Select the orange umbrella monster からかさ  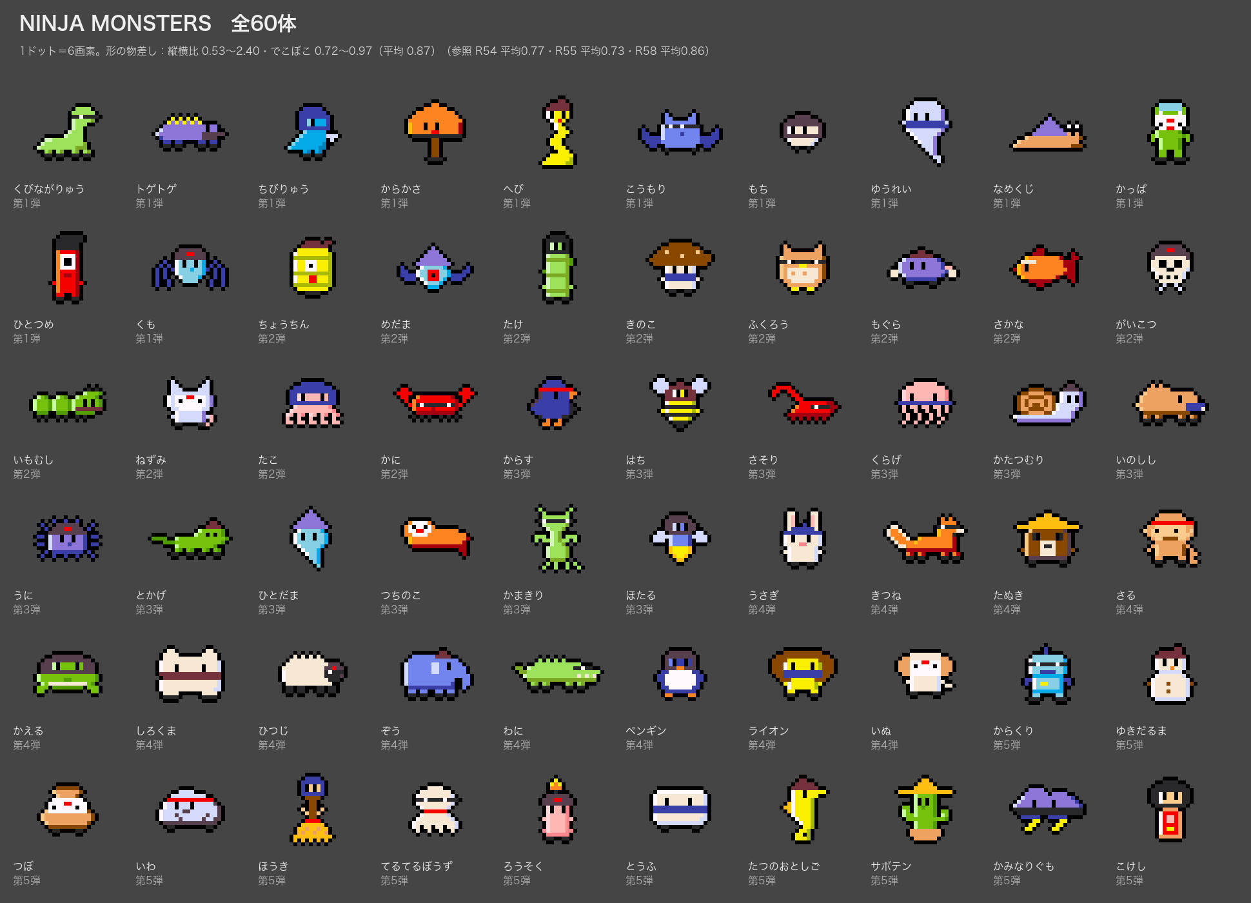[x=435, y=132]
